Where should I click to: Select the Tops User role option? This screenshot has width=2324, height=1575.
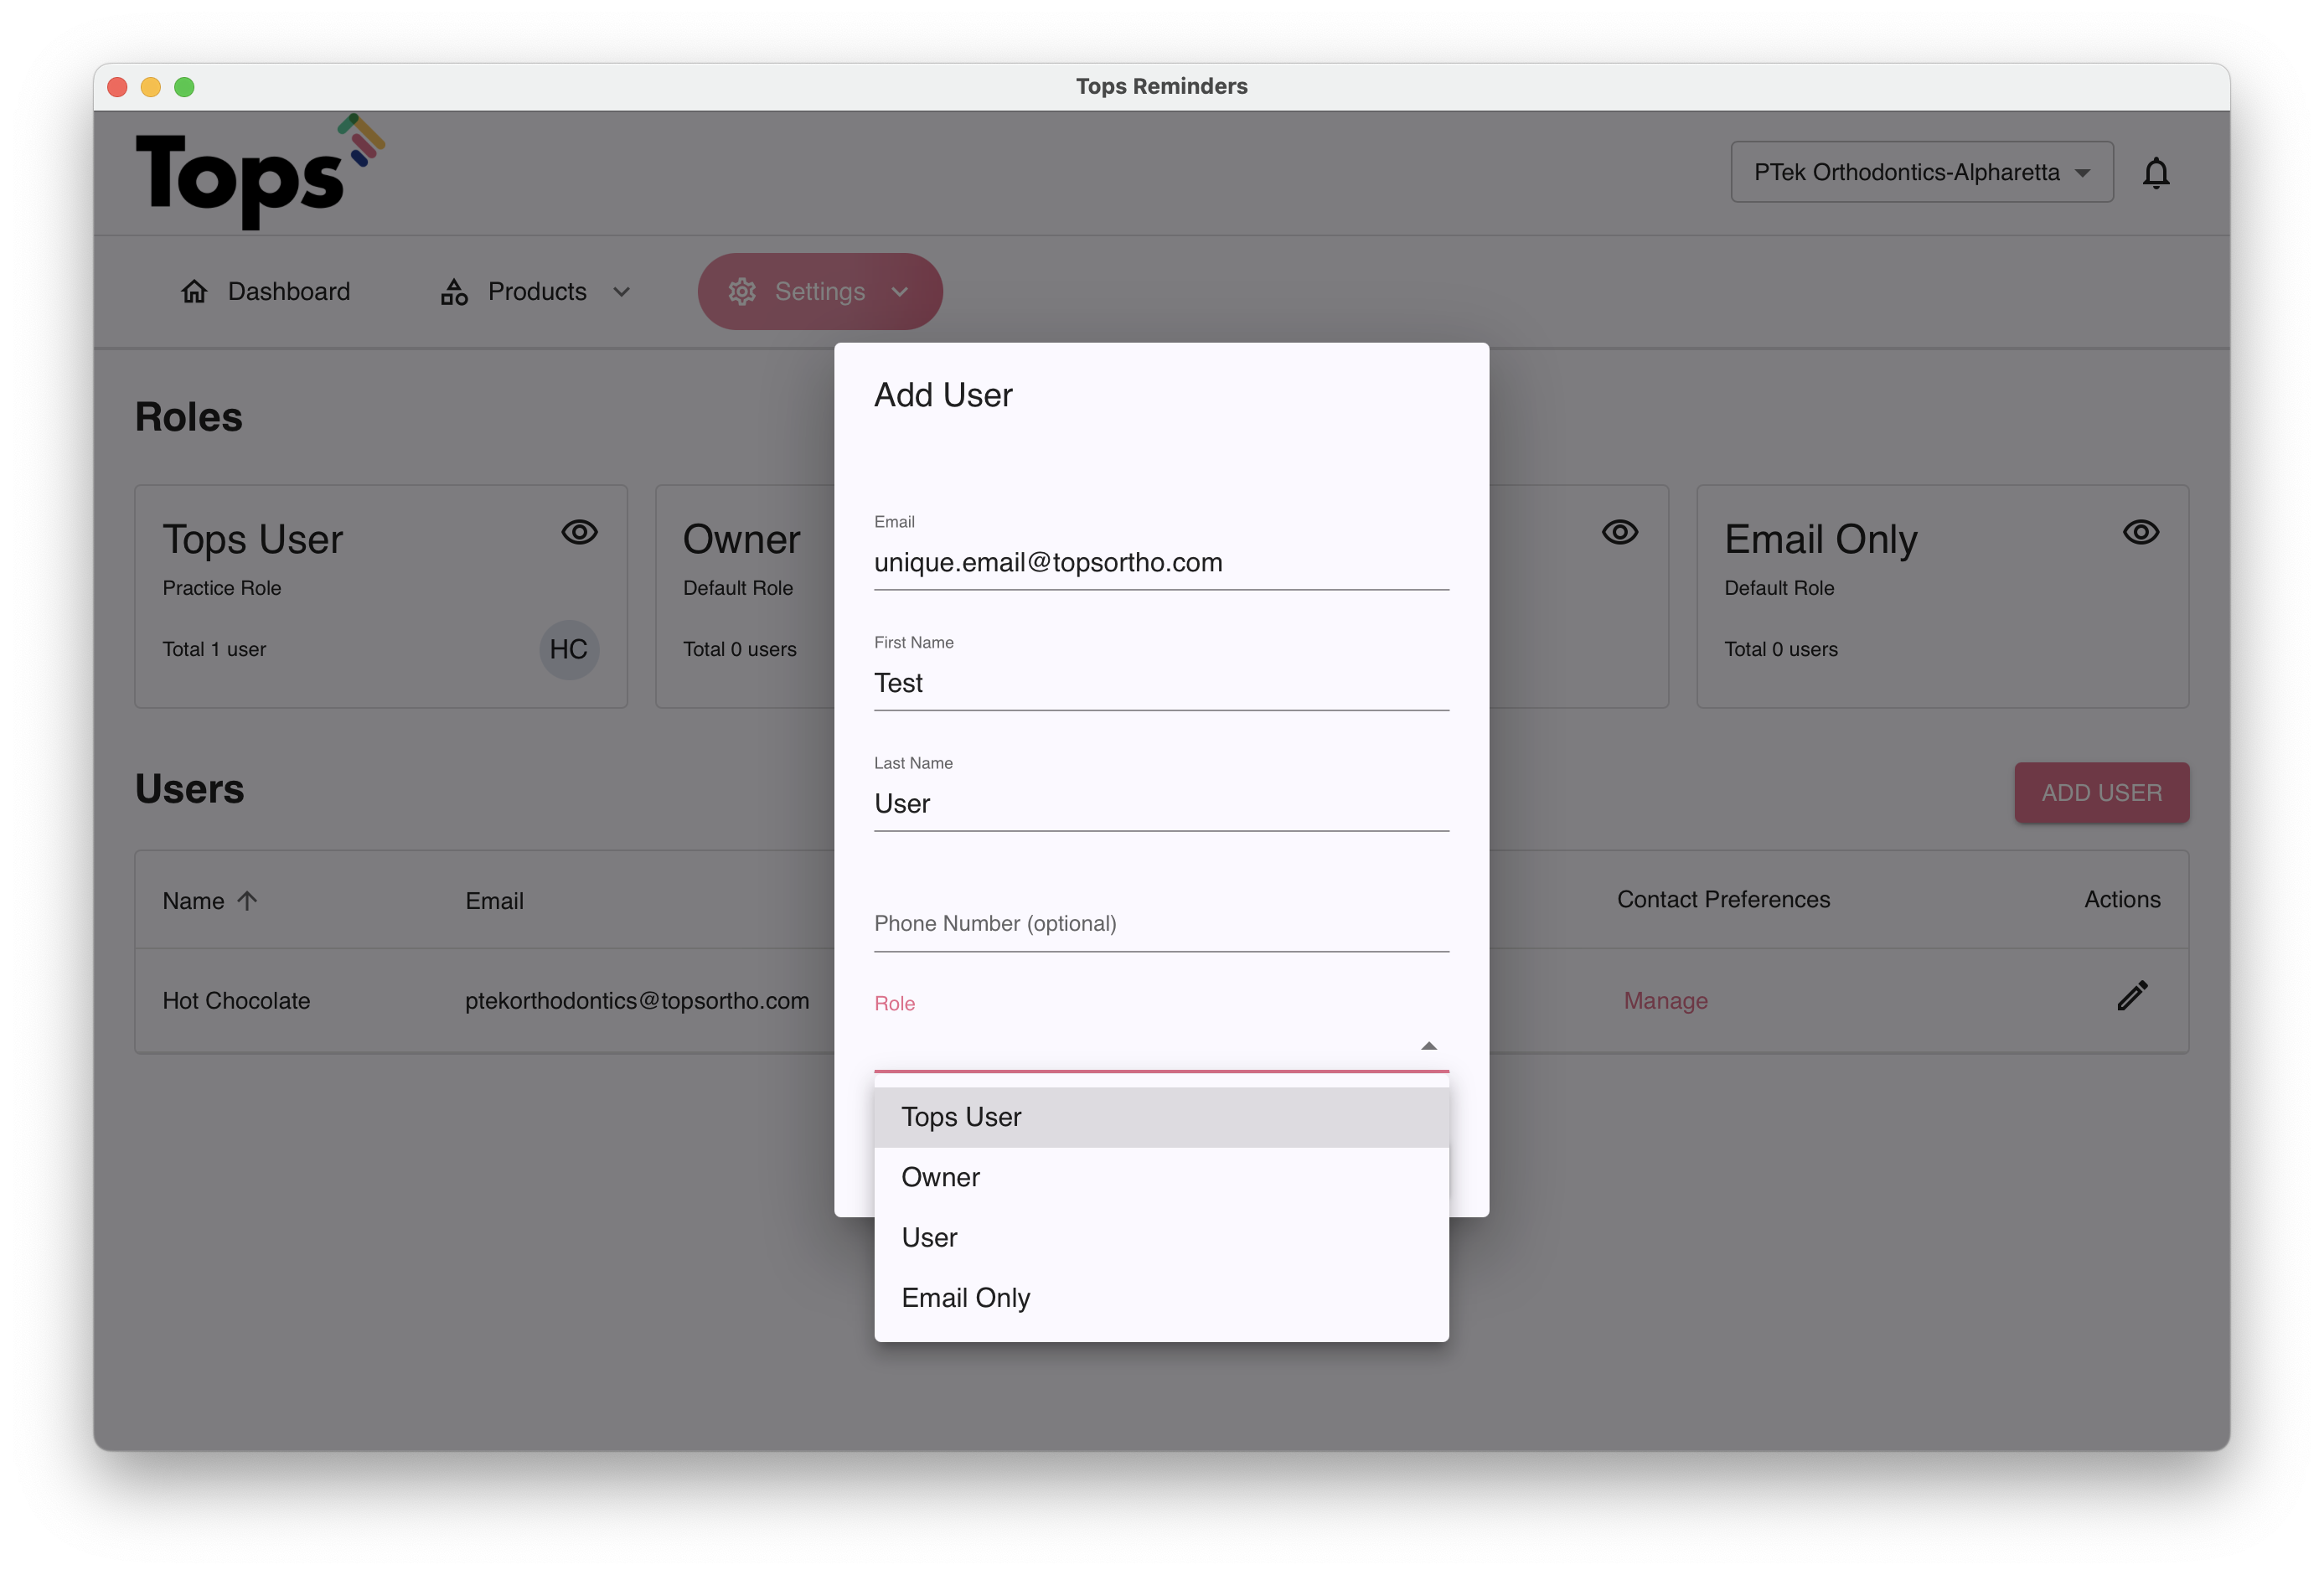click(x=961, y=1117)
